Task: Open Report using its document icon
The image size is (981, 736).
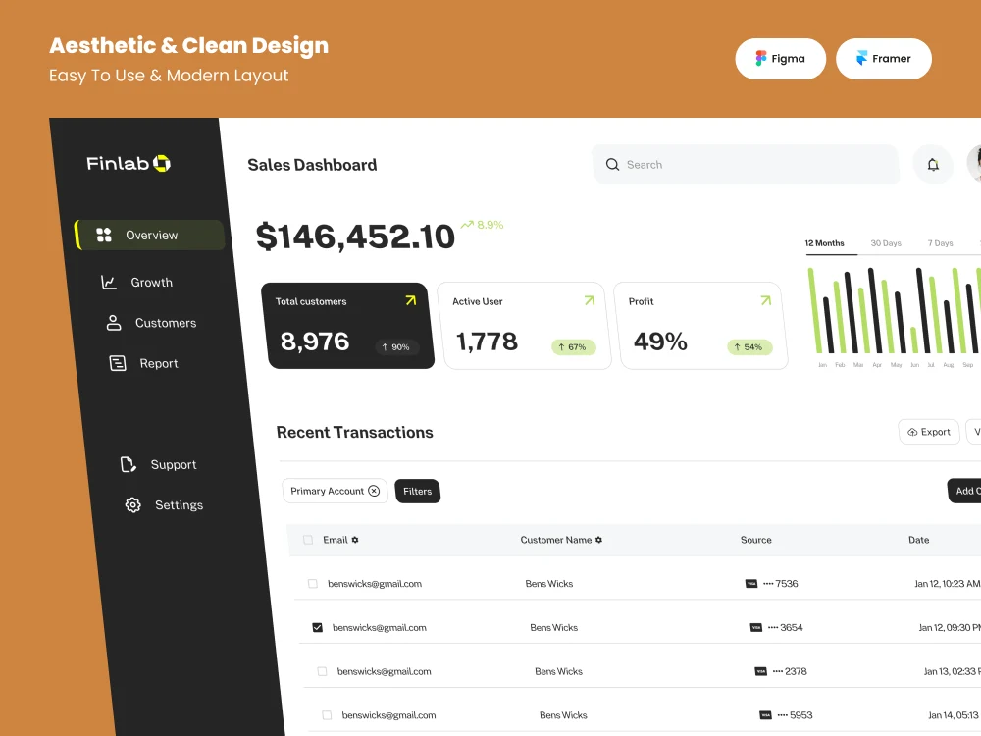Action: click(120, 363)
